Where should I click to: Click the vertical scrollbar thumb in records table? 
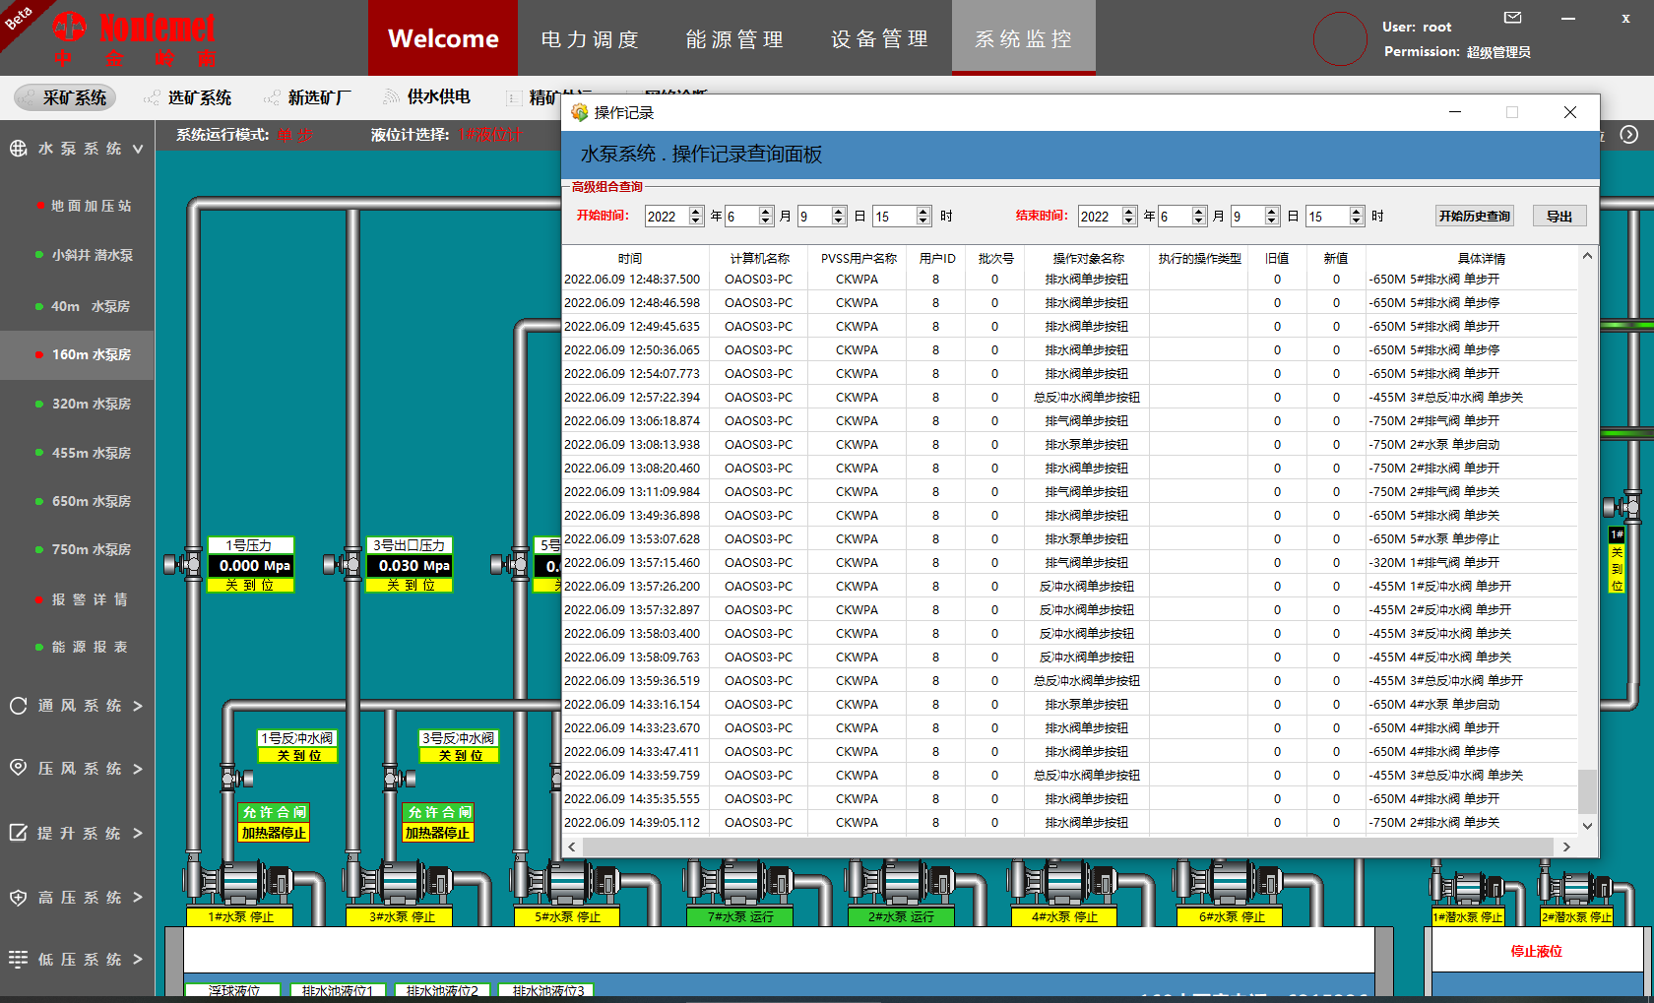pos(1586,792)
